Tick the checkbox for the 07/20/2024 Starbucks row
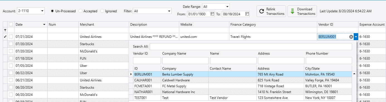The image size is (386, 102). (x=11, y=44)
